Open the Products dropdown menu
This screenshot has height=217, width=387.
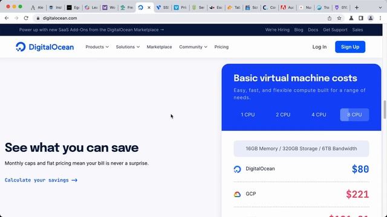[97, 47]
